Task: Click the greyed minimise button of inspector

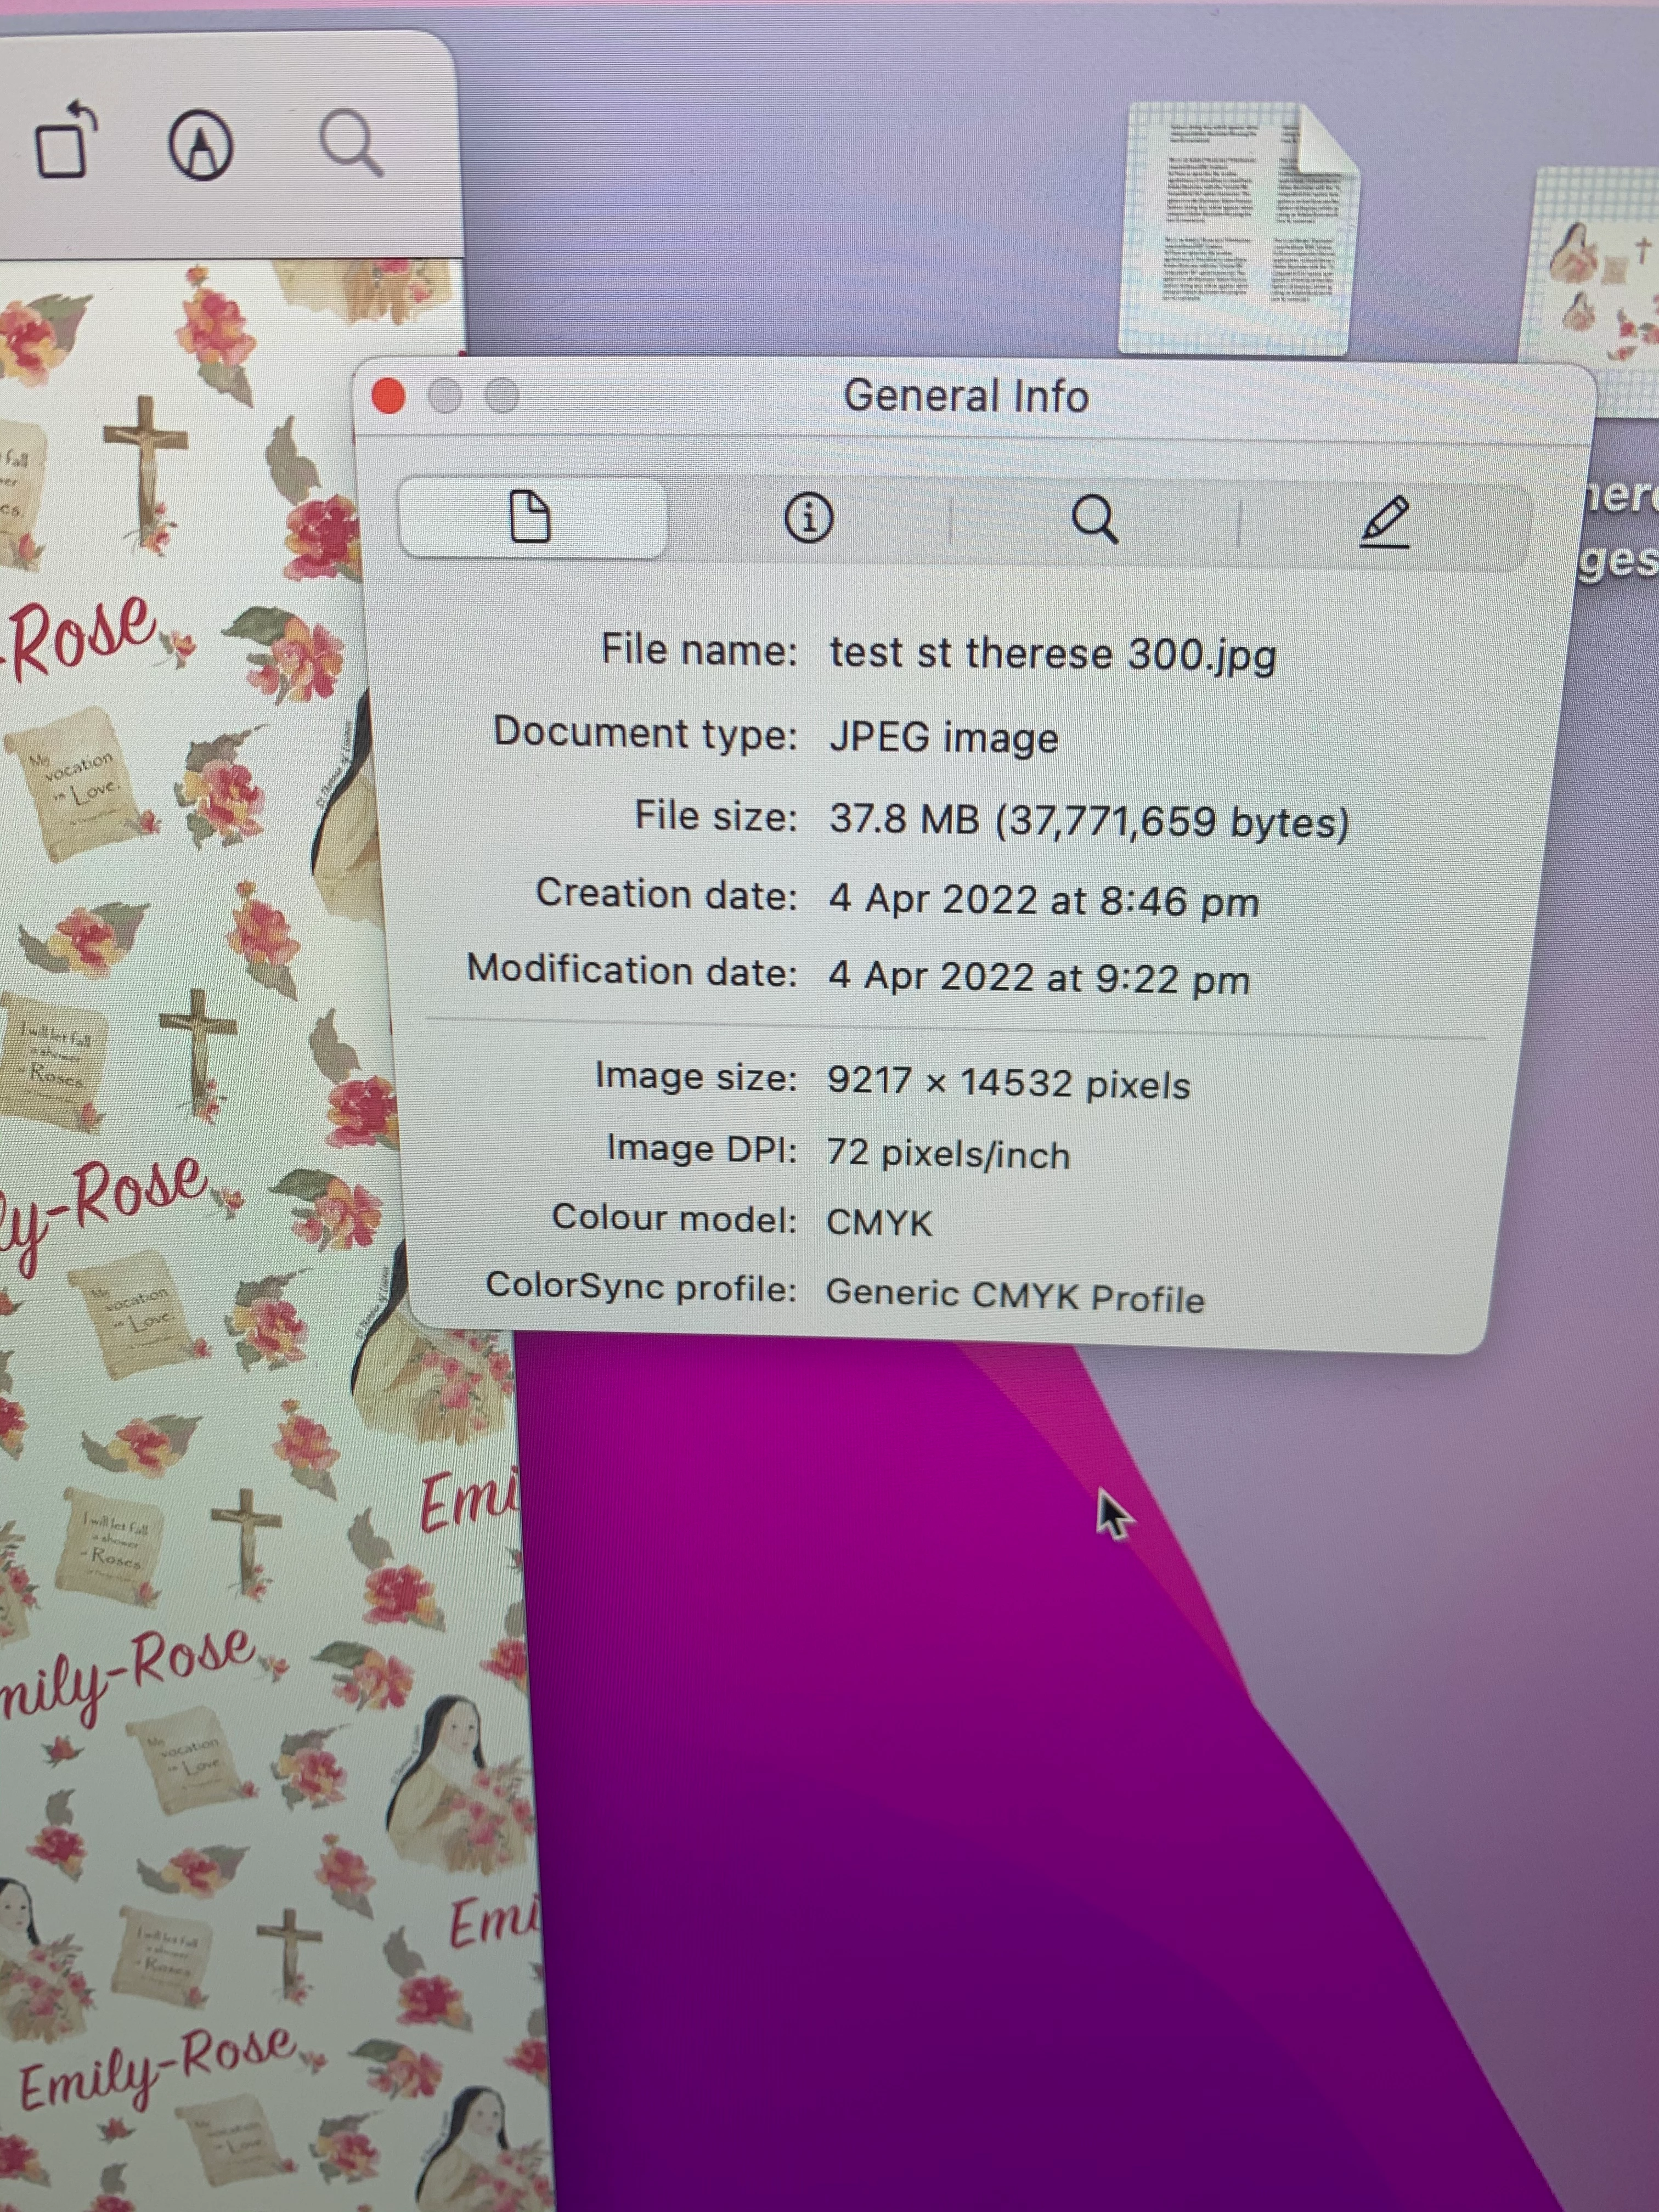Action: click(445, 396)
